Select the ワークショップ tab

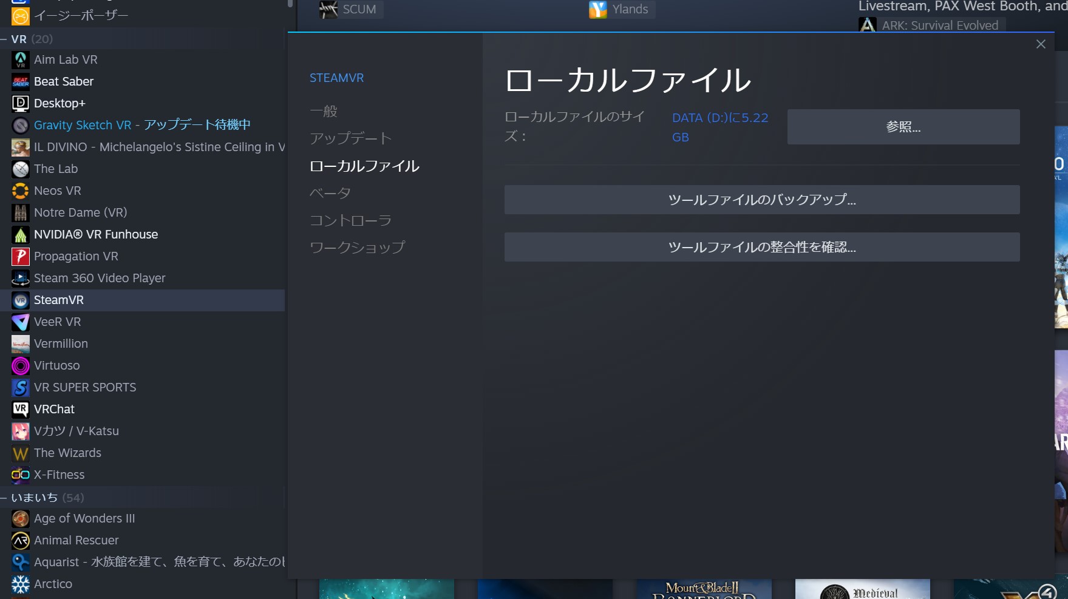(357, 248)
